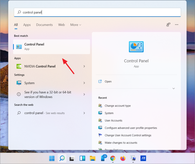The height and width of the screenshot is (164, 195).
Task: Expand the web results chevron for control panel
Action: [x=84, y=113]
